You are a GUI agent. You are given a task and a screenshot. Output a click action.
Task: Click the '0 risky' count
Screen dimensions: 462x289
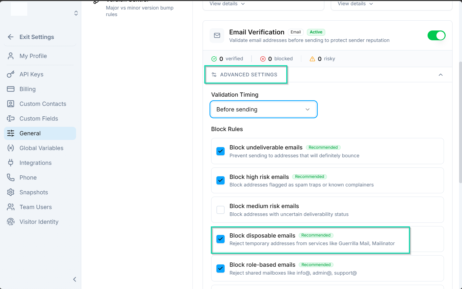tap(322, 59)
